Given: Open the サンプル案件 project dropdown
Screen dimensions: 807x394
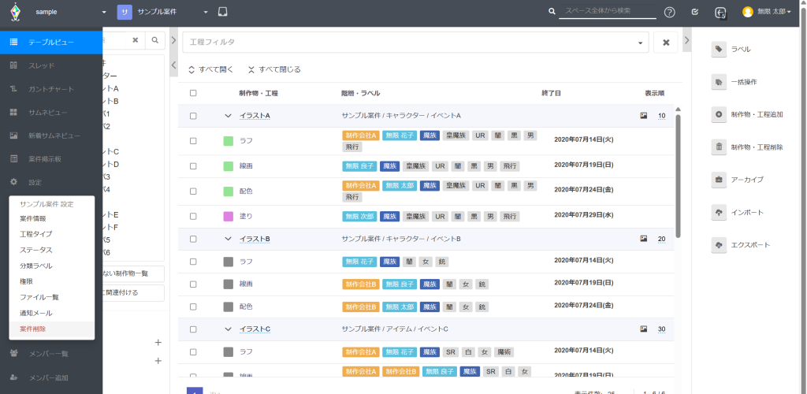Looking at the screenshot, I should 162,12.
